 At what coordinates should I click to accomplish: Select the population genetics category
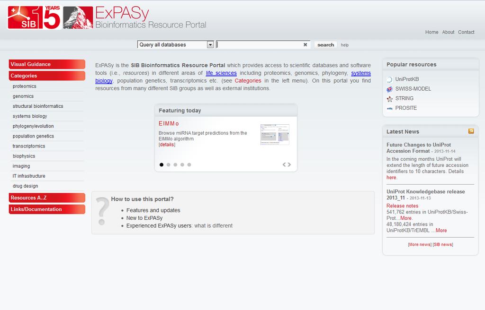click(x=33, y=136)
